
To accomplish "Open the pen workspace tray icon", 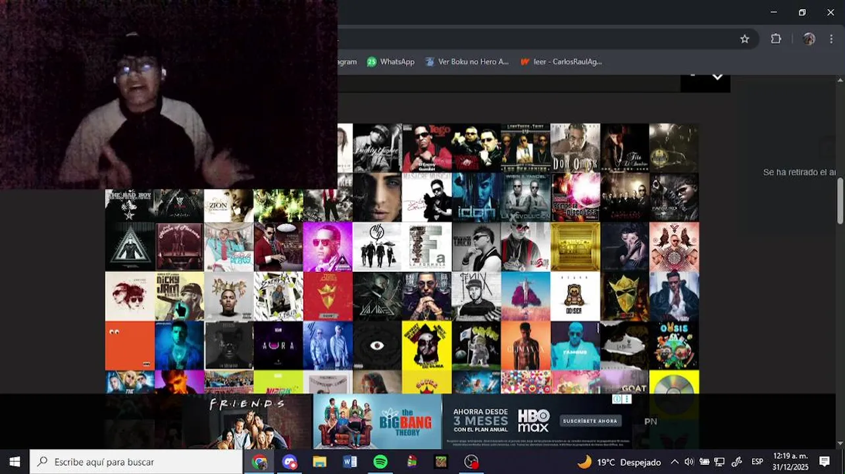I will [737, 462].
